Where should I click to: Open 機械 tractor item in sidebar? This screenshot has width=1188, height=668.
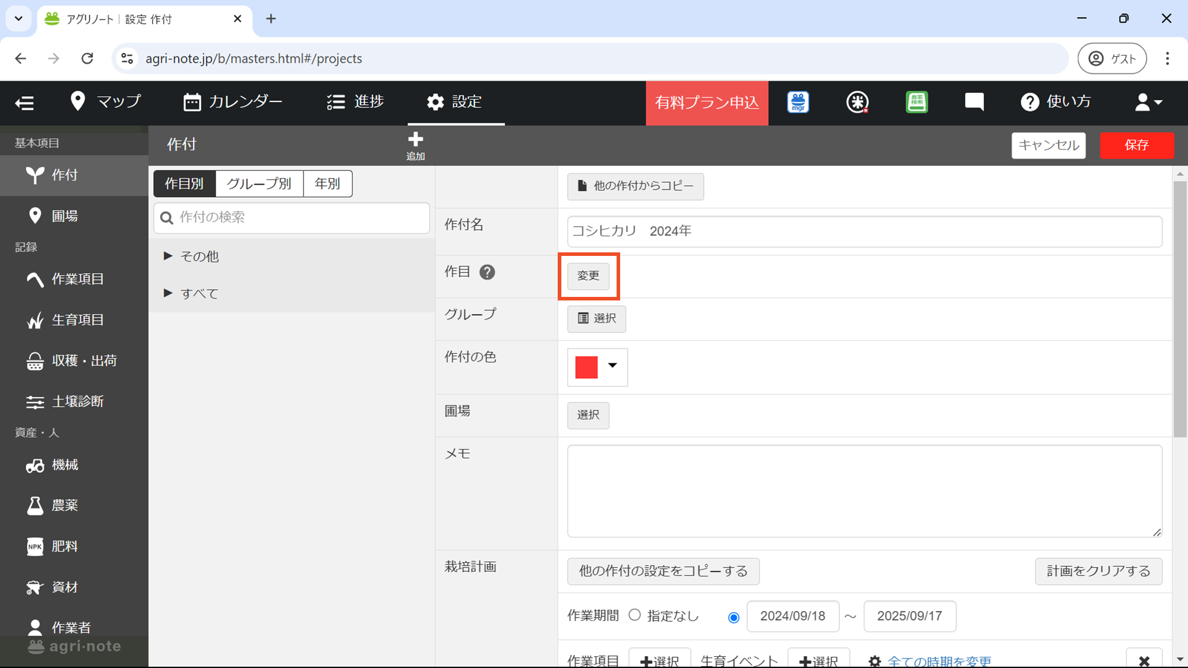click(x=64, y=465)
